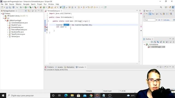
Task: Open the New Task dropdown arrow in Task List
Action: 147,14
